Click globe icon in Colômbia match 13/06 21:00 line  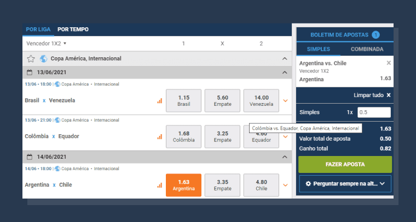pyautogui.click(x=57, y=120)
